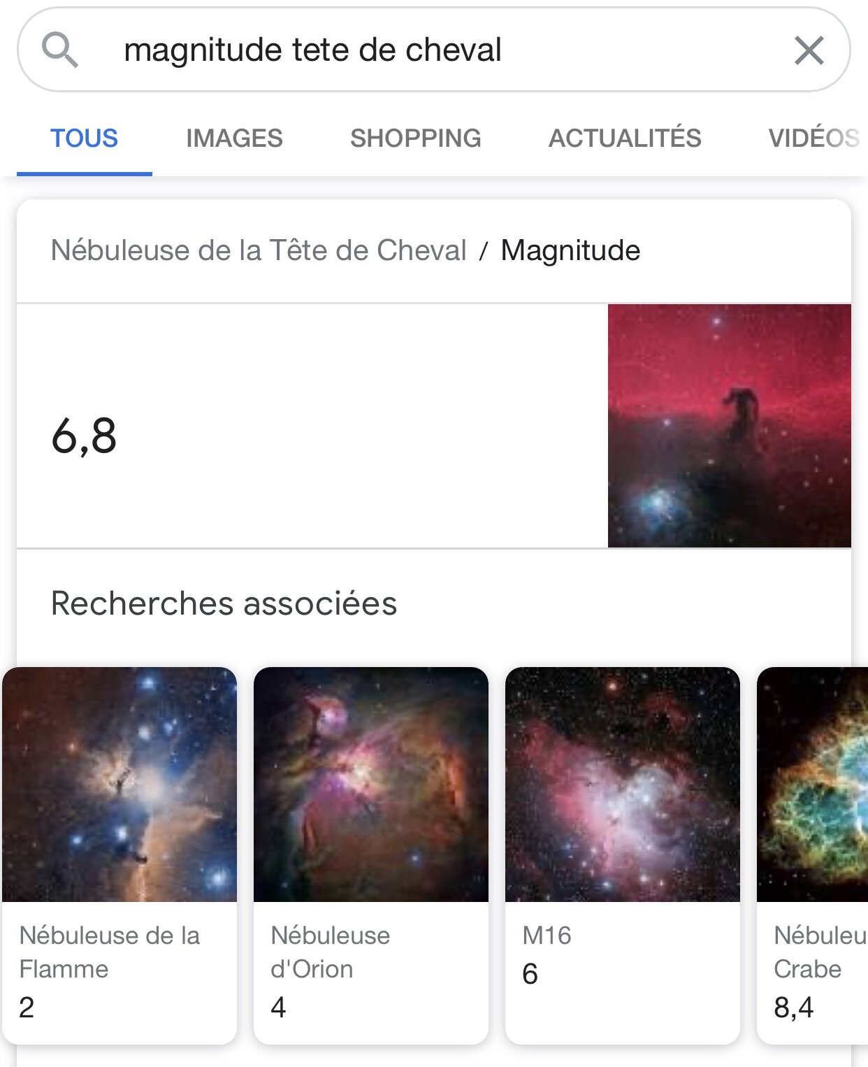This screenshot has width=868, height=1067.
Task: Click the Magnitude breadcrumb label
Action: tap(570, 250)
